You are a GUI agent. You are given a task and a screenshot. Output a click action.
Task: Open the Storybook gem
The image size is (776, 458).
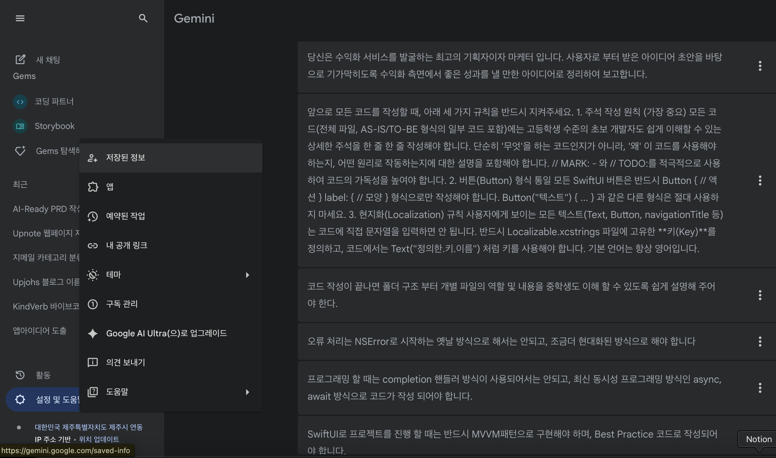[54, 126]
